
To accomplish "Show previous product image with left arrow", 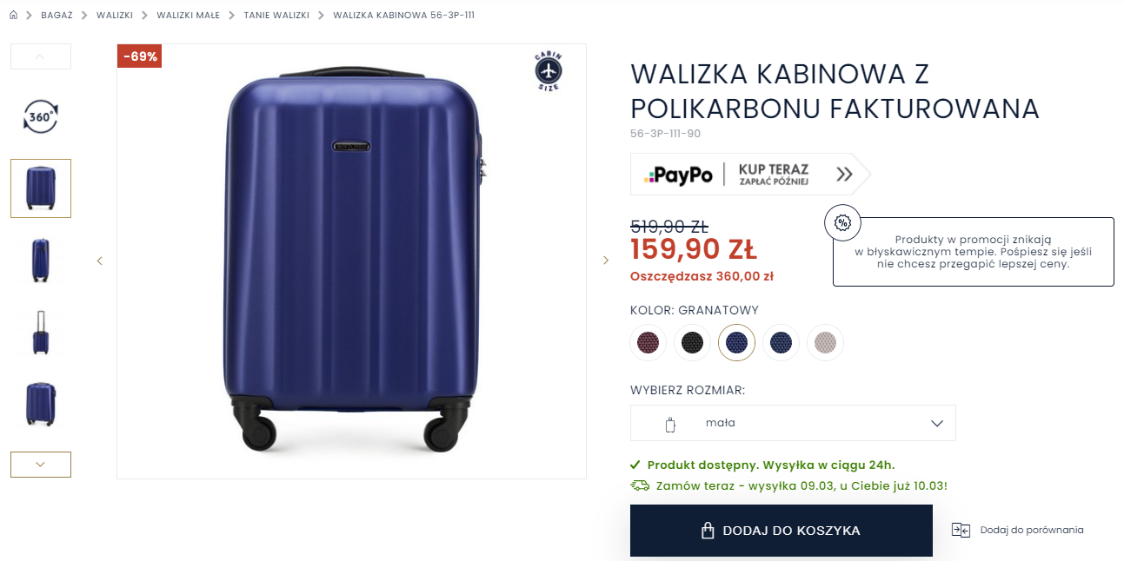I will tap(100, 261).
